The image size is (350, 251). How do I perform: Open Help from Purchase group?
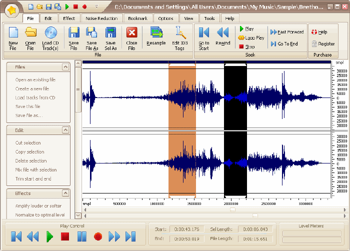pyautogui.click(x=319, y=32)
